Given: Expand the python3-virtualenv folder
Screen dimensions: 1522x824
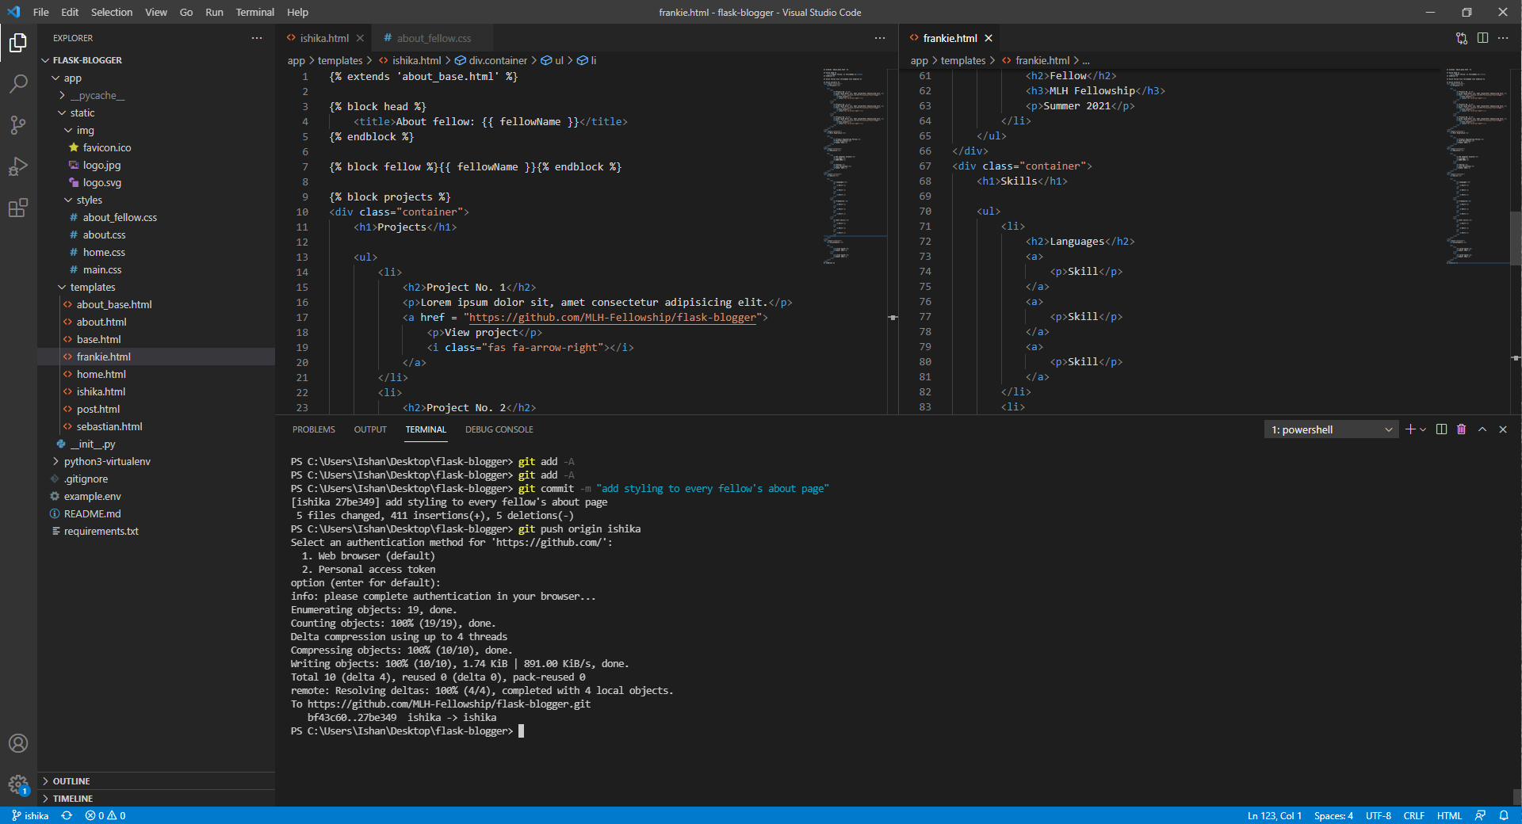Looking at the screenshot, I should tap(107, 461).
